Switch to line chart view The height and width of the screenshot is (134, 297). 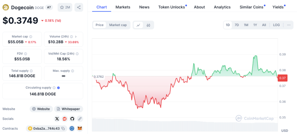coord(138,25)
